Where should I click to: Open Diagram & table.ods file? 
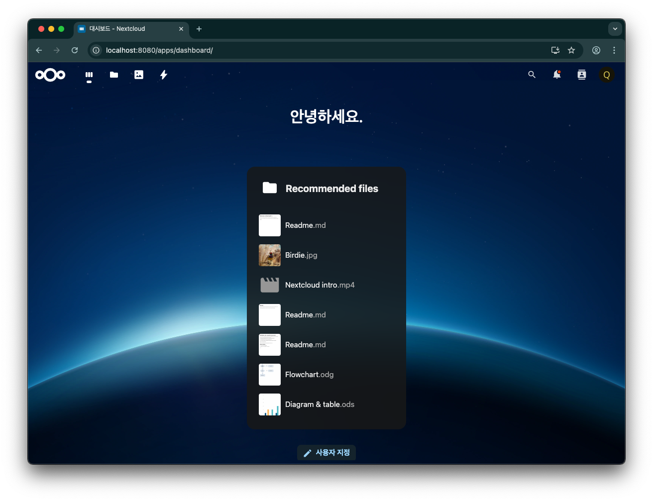(326, 404)
